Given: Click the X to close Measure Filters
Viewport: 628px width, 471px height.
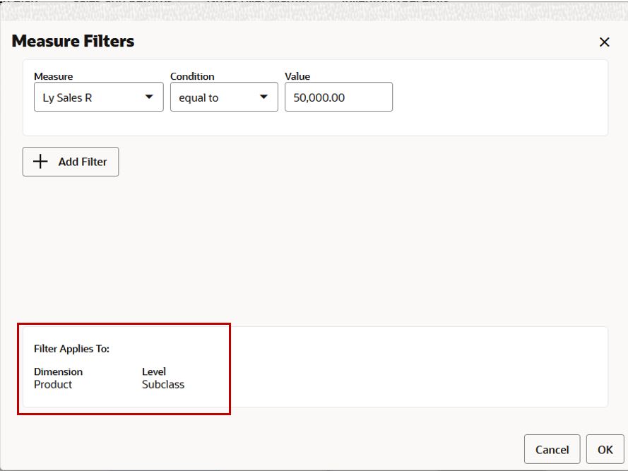Looking at the screenshot, I should pos(605,42).
